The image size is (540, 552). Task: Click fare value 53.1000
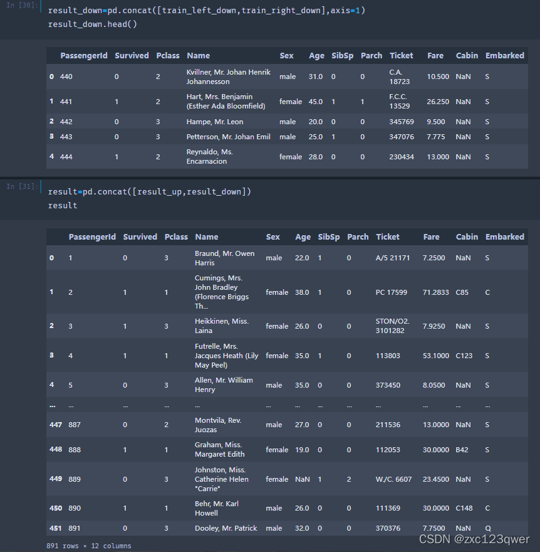[436, 356]
